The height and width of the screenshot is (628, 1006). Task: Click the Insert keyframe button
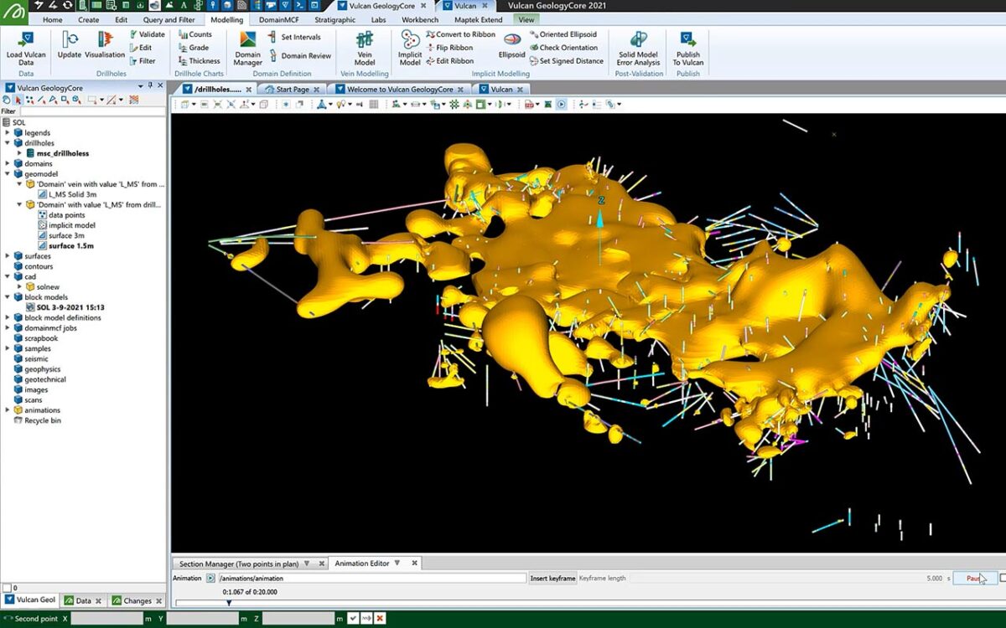click(553, 578)
